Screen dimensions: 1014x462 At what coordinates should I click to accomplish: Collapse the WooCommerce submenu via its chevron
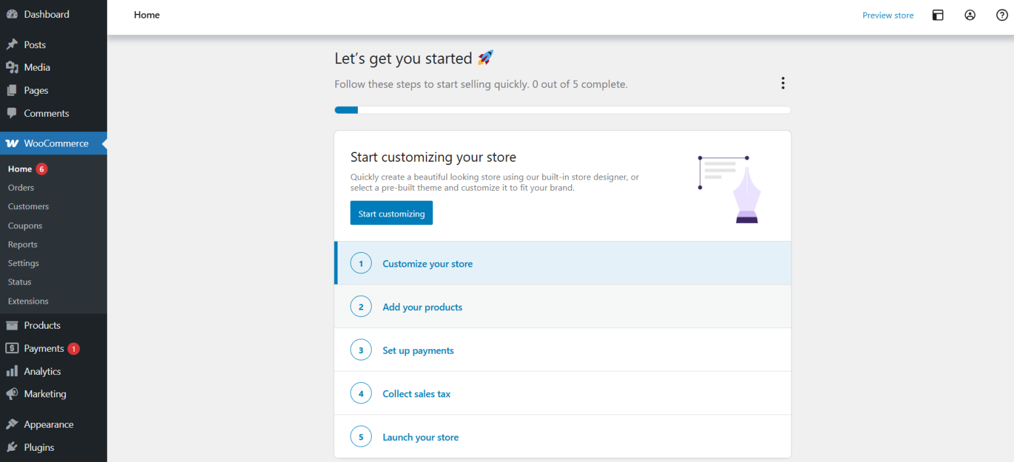point(104,143)
